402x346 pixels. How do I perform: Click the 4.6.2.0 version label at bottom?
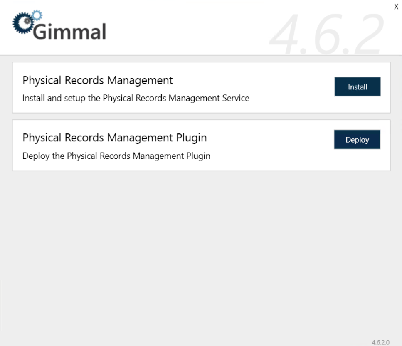380,342
